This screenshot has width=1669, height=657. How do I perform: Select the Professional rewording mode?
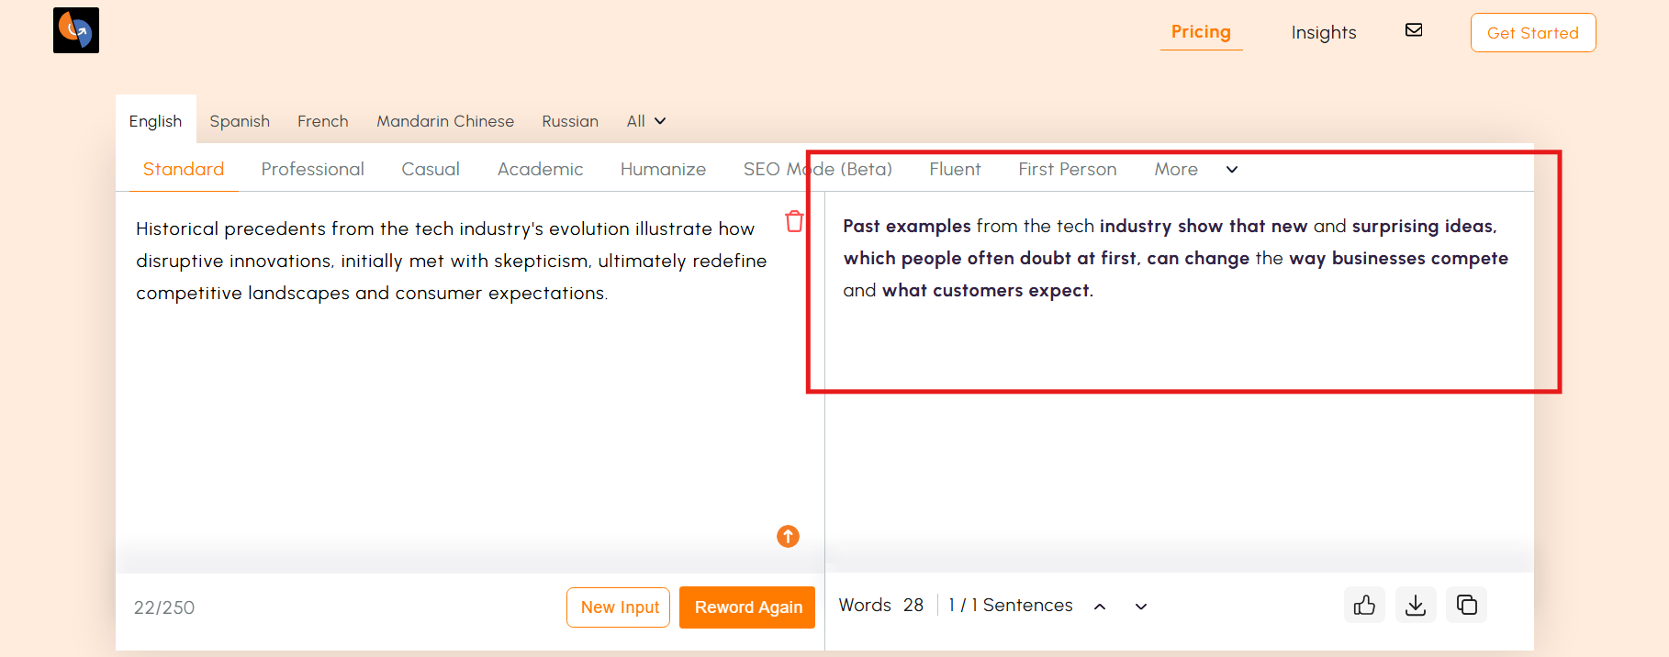(x=312, y=170)
